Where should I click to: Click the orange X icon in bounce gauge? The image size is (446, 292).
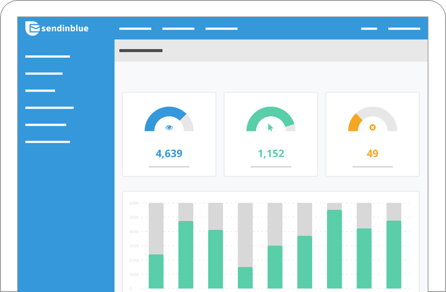(372, 127)
